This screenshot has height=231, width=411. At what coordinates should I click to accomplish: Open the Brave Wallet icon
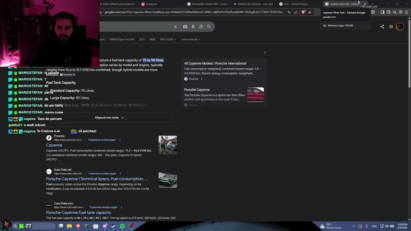coord(389,12)
